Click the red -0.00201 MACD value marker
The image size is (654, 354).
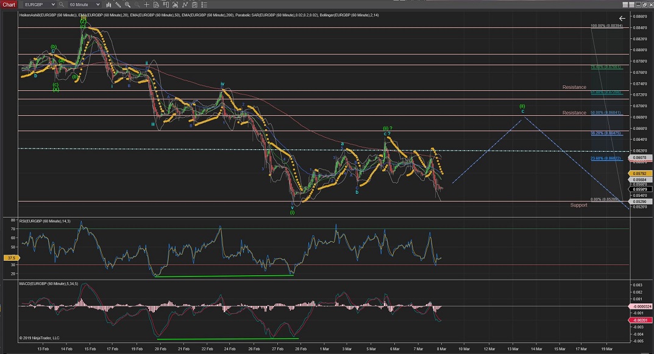tap(639, 320)
